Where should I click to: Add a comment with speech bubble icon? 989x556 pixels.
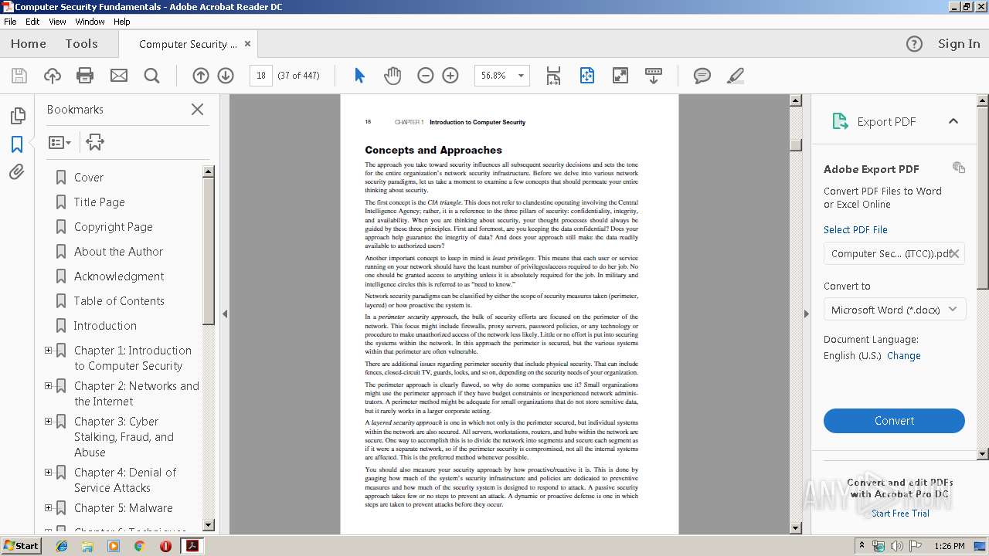tap(702, 76)
